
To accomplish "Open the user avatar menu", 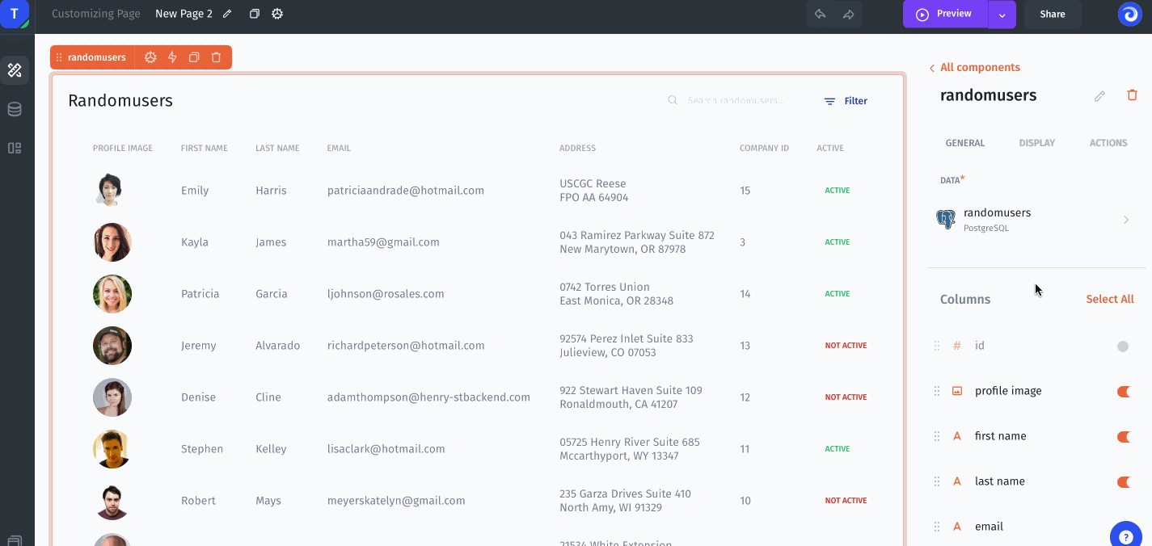I will (x=1130, y=14).
